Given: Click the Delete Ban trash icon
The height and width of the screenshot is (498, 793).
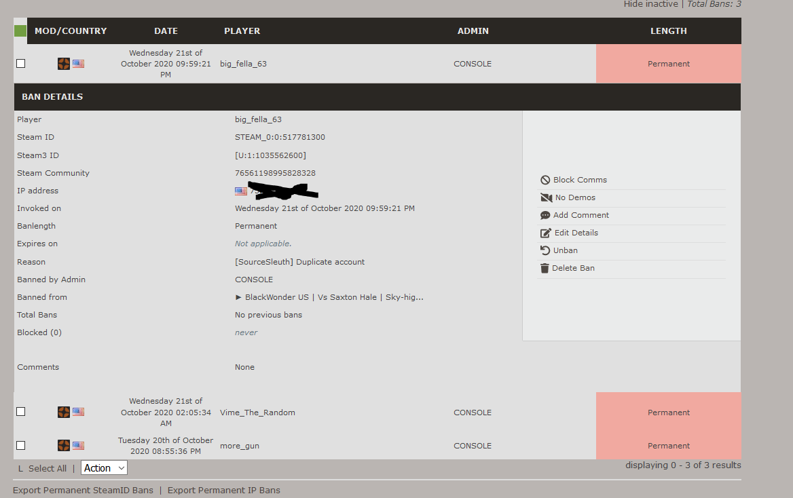Looking at the screenshot, I should 545,269.
